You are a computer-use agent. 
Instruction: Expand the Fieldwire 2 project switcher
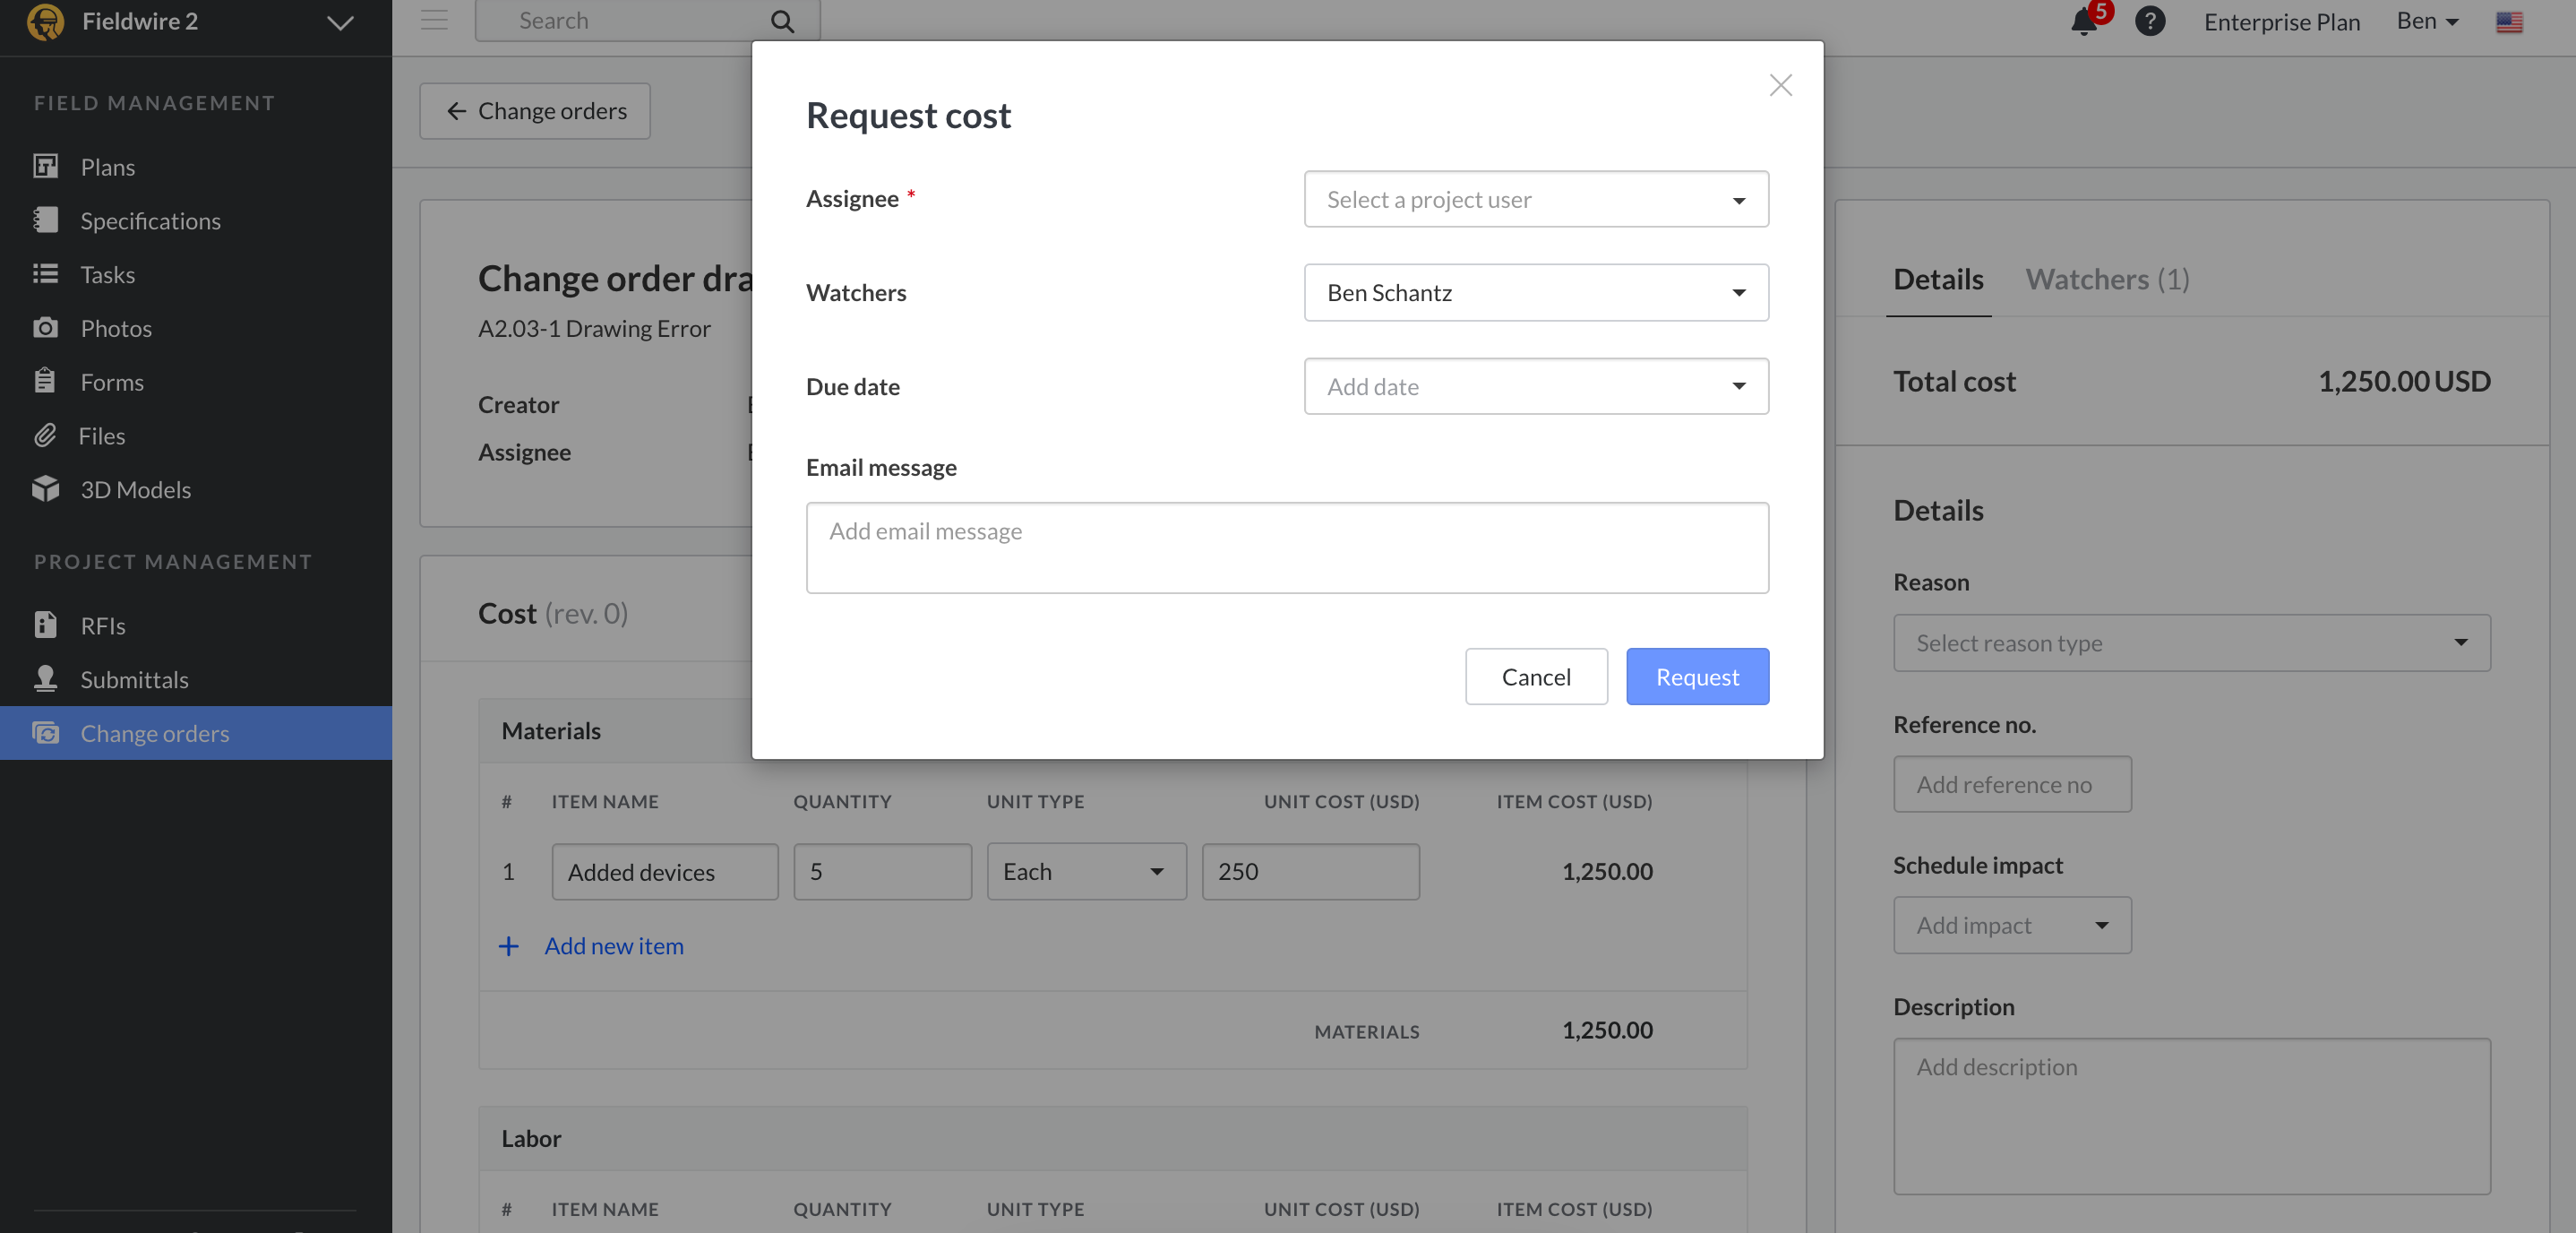click(340, 22)
